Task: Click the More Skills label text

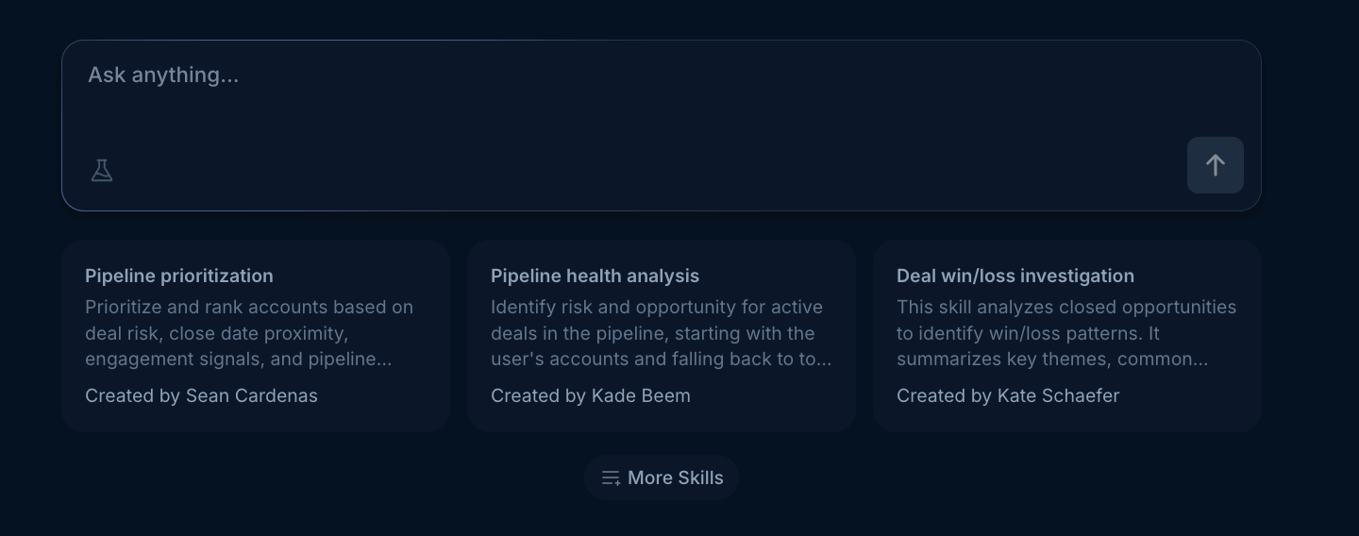Action: point(675,478)
